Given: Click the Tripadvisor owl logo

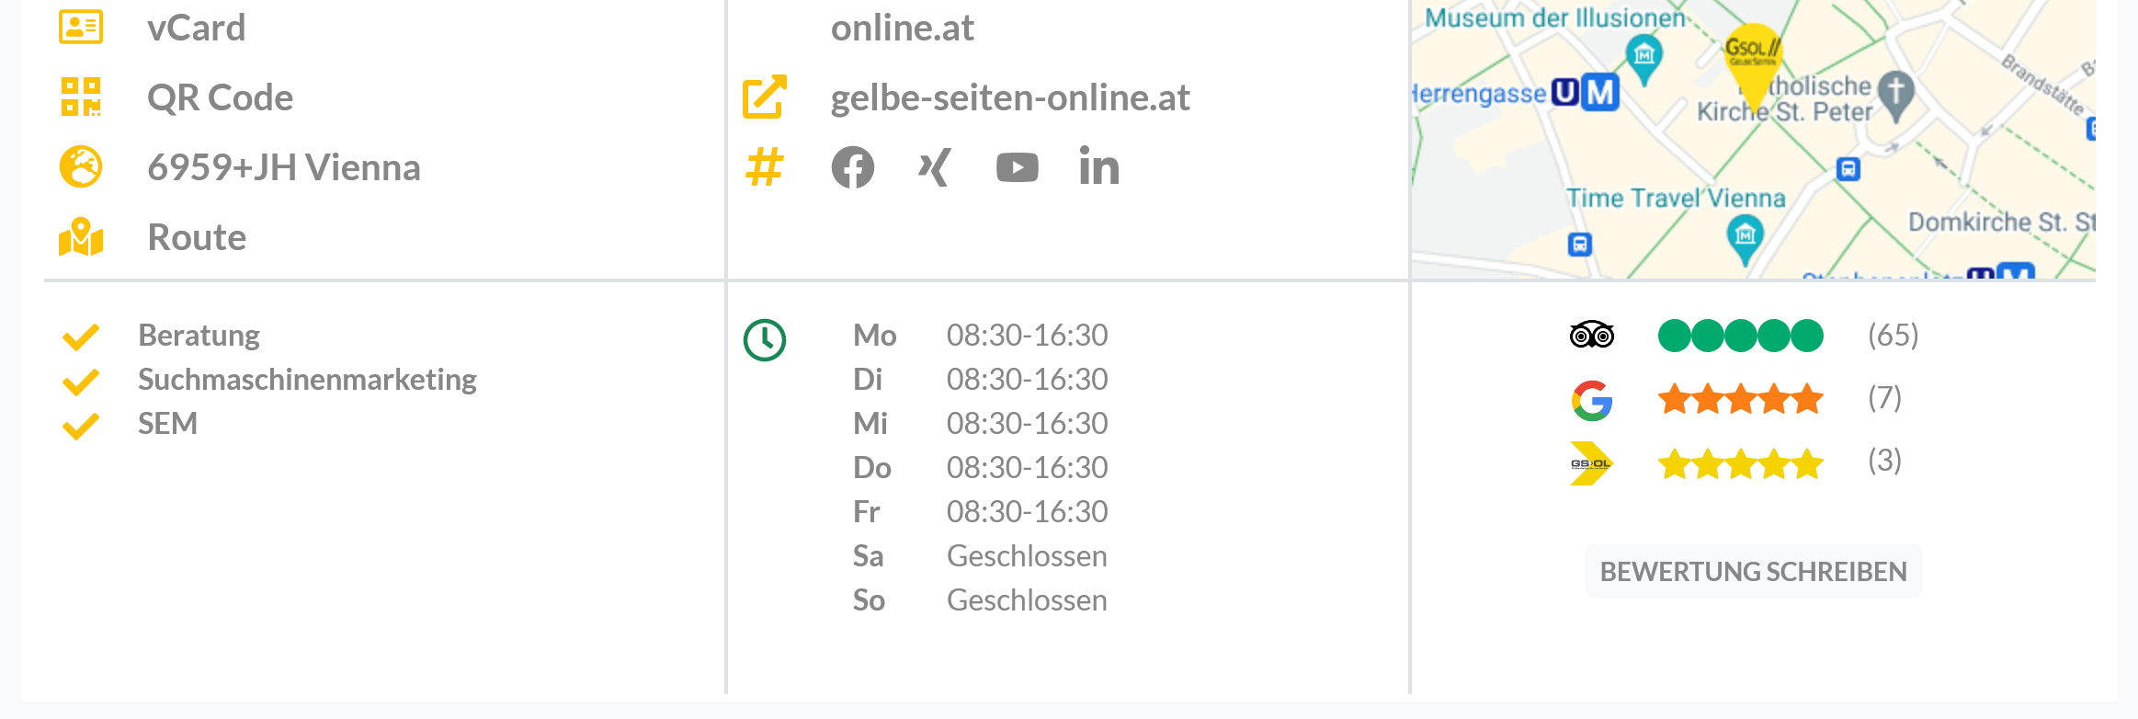Looking at the screenshot, I should tap(1592, 336).
